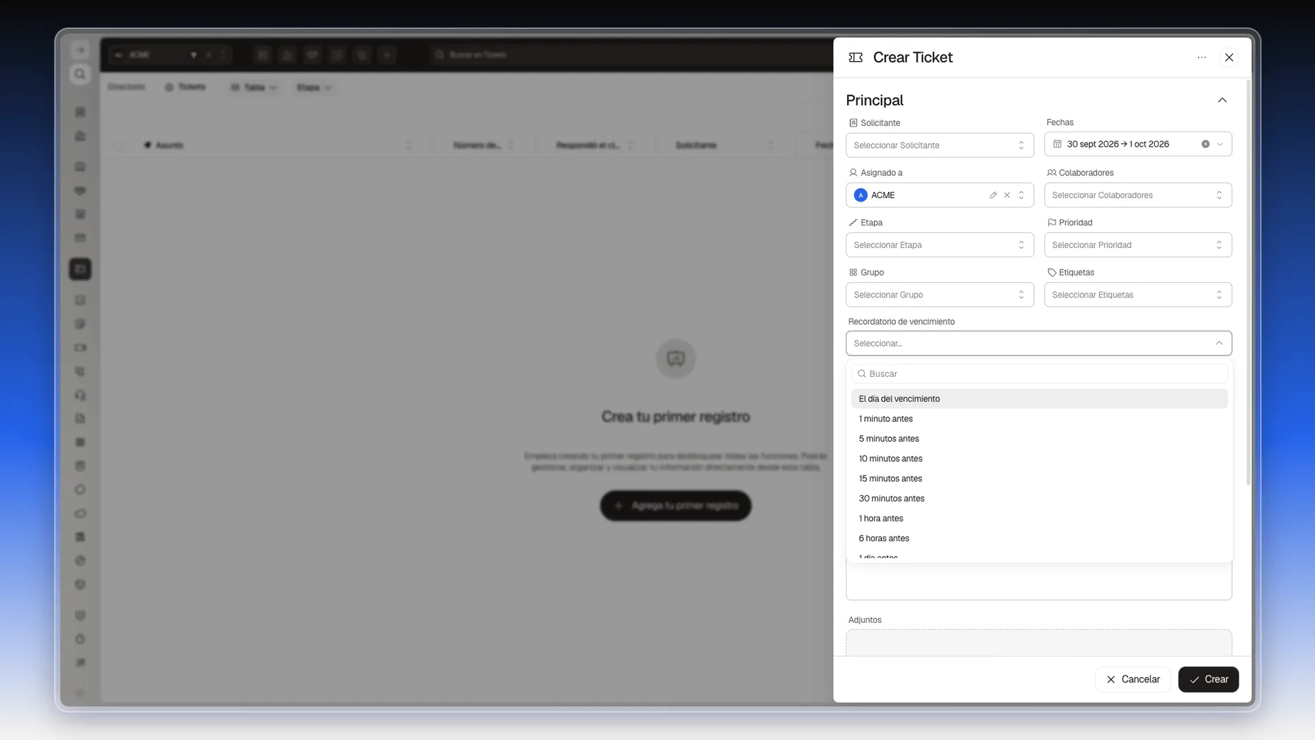Click the ticket icon beside Crear Ticket title

coord(855,58)
